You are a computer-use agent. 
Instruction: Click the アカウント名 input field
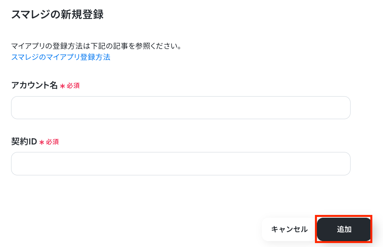coord(180,108)
